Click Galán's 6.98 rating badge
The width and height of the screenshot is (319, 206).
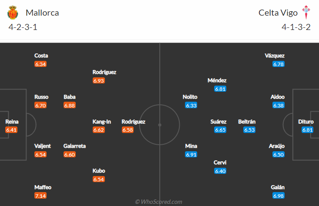pos(279,196)
